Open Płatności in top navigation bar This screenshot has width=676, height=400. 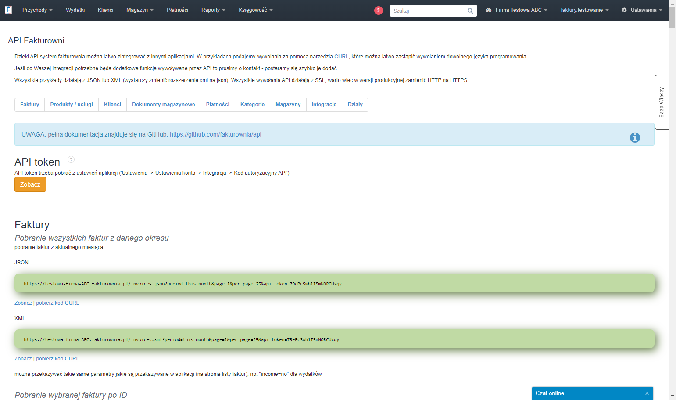coord(178,10)
